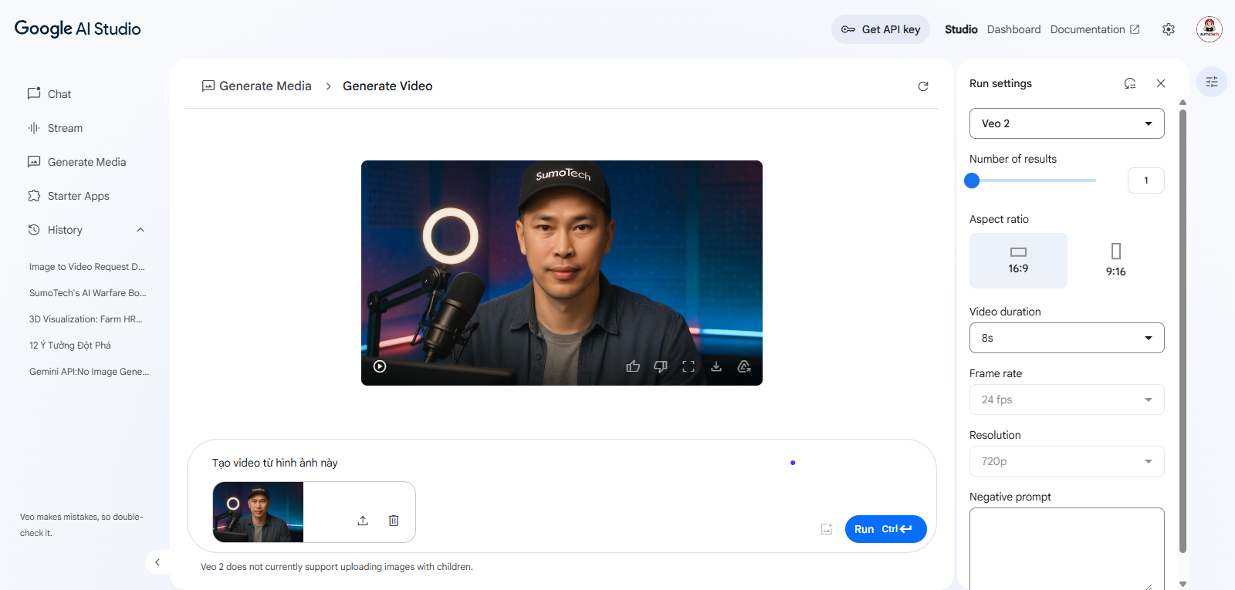Click the Number of results value box

[x=1146, y=180]
